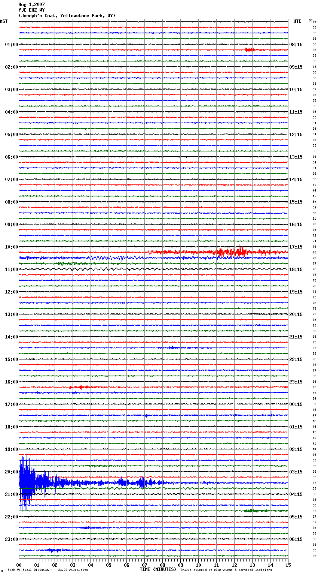Click the 06:15 UTC time label
The width and height of the screenshot is (318, 575).
click(296, 539)
